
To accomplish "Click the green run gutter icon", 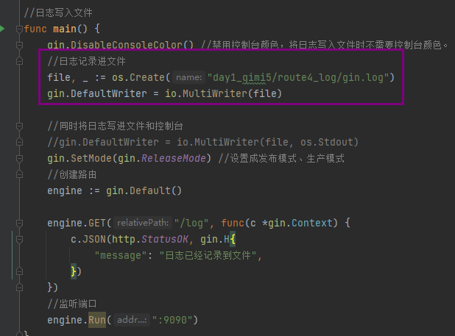I will [x=3, y=29].
